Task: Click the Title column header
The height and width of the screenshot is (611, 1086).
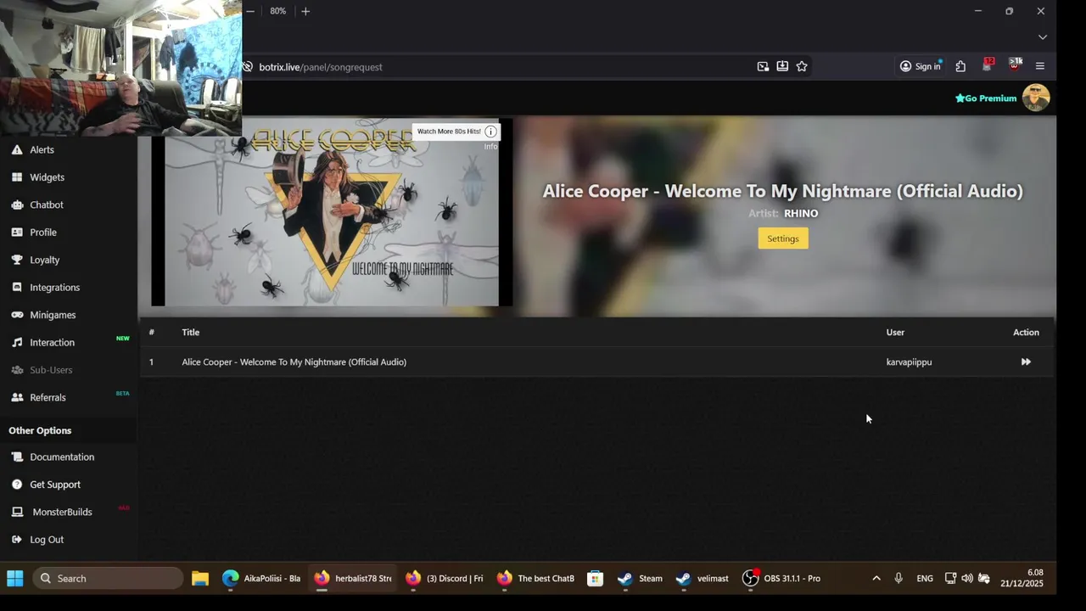Action: pyautogui.click(x=190, y=332)
